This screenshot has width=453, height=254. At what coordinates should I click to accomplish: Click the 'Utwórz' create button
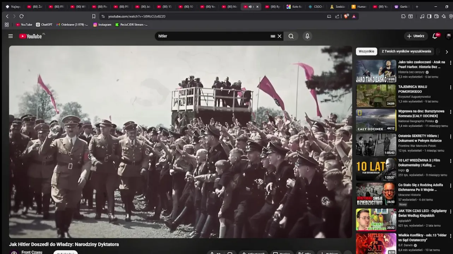click(x=416, y=36)
